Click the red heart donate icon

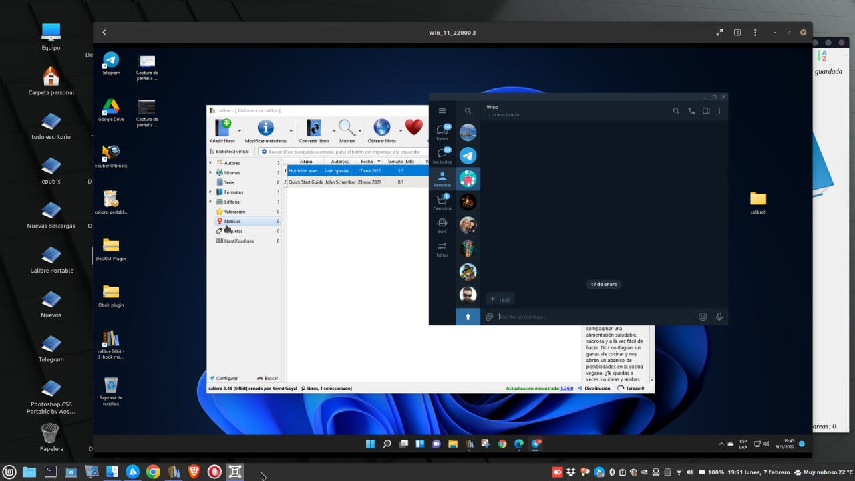(414, 127)
